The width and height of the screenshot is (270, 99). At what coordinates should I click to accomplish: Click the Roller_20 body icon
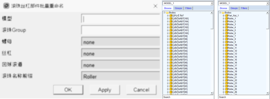coord(226,75)
